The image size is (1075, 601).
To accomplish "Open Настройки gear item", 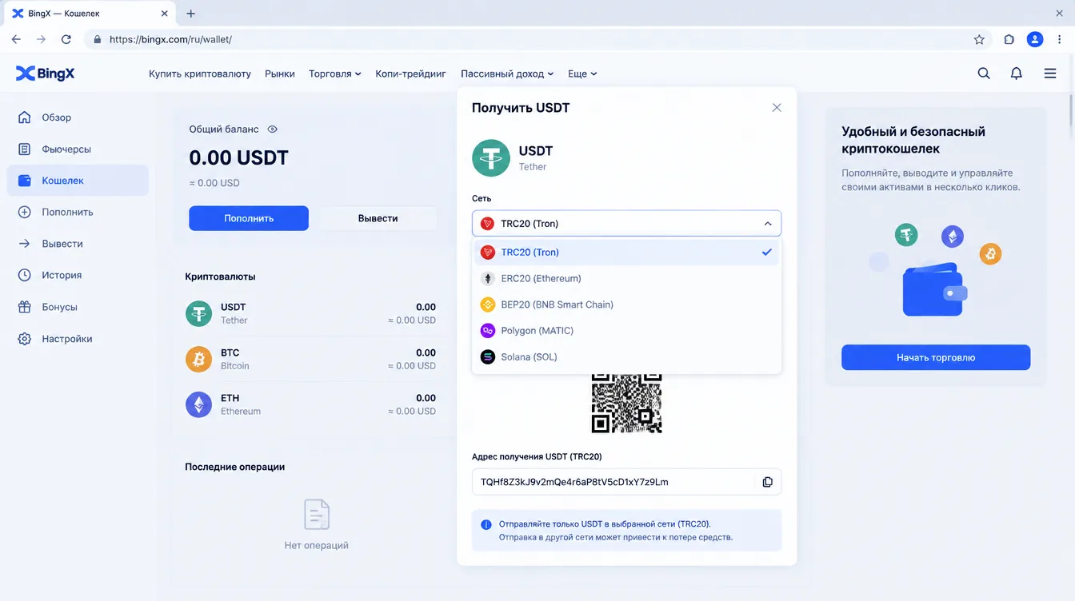I will 78,339.
